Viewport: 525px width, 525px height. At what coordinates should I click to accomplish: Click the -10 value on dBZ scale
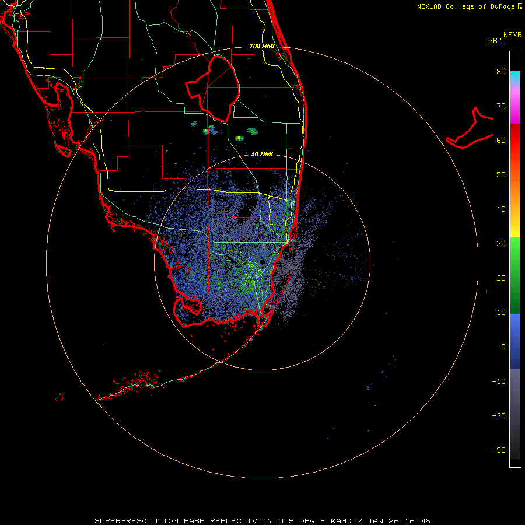pyautogui.click(x=499, y=381)
